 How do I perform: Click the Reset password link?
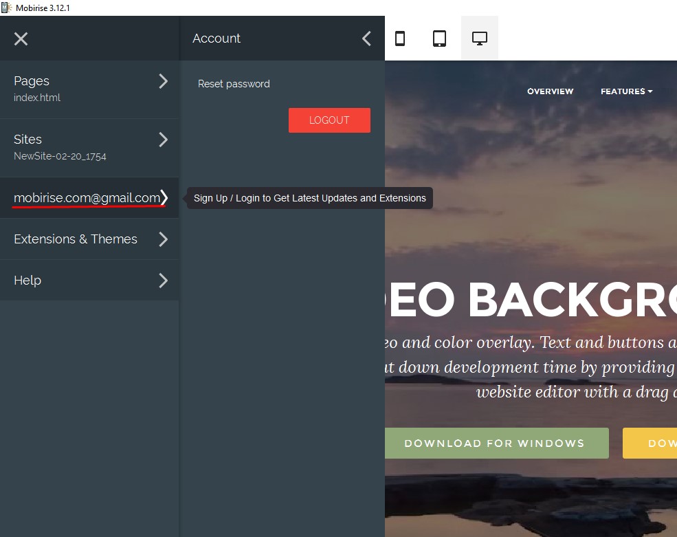[x=234, y=84]
